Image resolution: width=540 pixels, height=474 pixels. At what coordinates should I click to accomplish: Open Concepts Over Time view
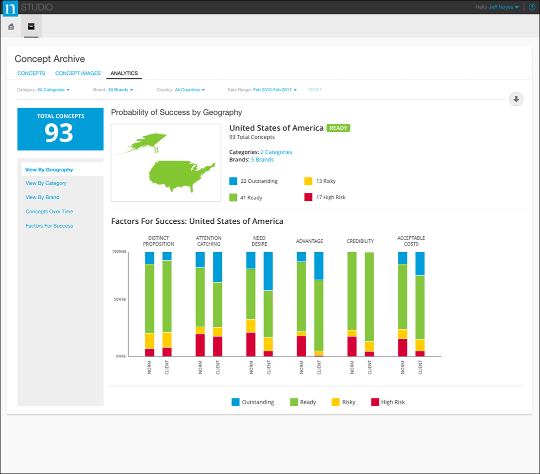(x=49, y=212)
